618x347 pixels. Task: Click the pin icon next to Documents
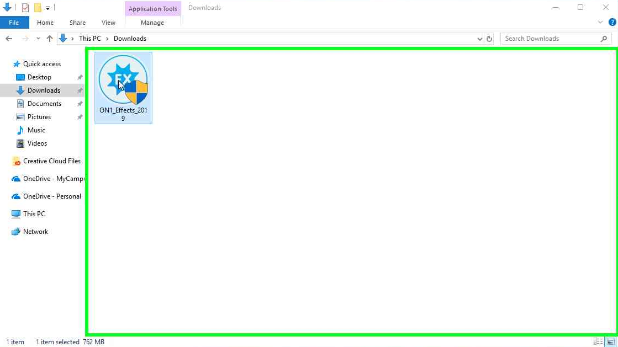coord(80,104)
